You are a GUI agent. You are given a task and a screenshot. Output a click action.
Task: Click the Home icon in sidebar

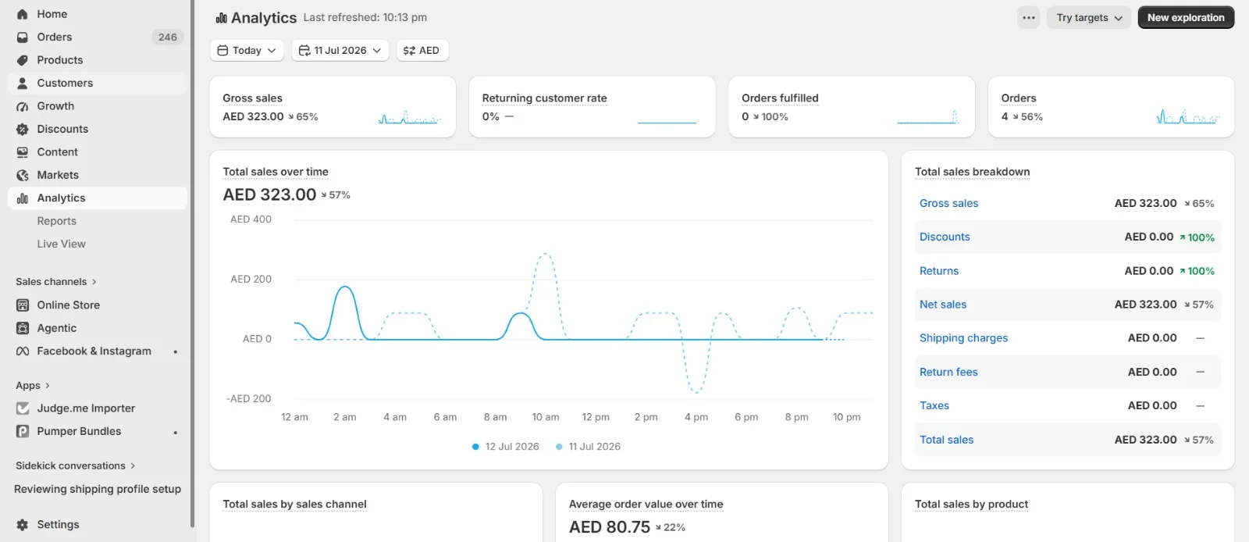coord(23,14)
